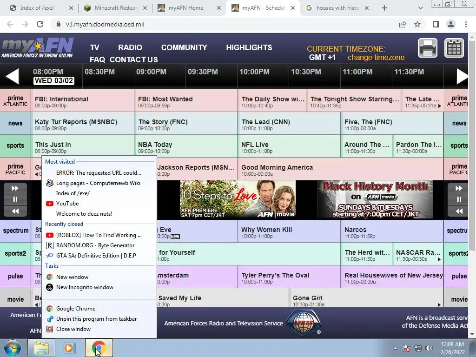Click Close window in jump list

[x=99, y=329]
